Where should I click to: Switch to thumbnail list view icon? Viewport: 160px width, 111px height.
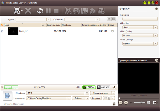(x=114, y=19)
